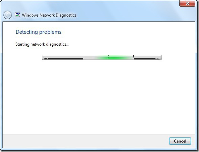Click the Network Diagnostics monitor icon
Screen dimensions: 199x152
click(x=17, y=15)
